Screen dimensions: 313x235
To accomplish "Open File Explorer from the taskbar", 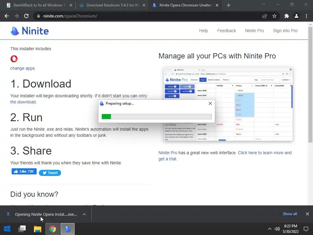I will (x=37, y=229).
